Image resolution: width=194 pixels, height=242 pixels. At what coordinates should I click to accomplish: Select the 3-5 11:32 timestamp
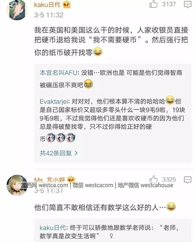point(49,15)
